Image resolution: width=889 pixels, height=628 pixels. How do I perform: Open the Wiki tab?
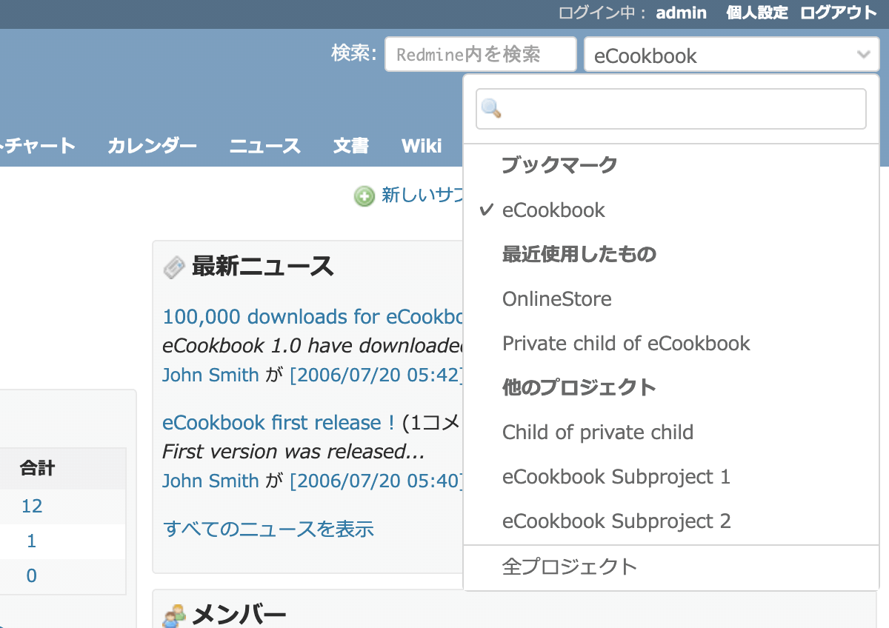tap(422, 145)
